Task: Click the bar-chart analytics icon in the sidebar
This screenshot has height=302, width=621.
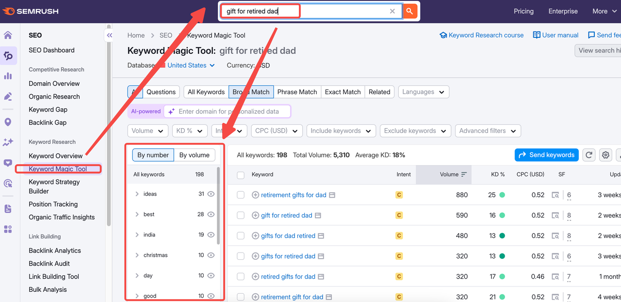Action: pos(9,76)
